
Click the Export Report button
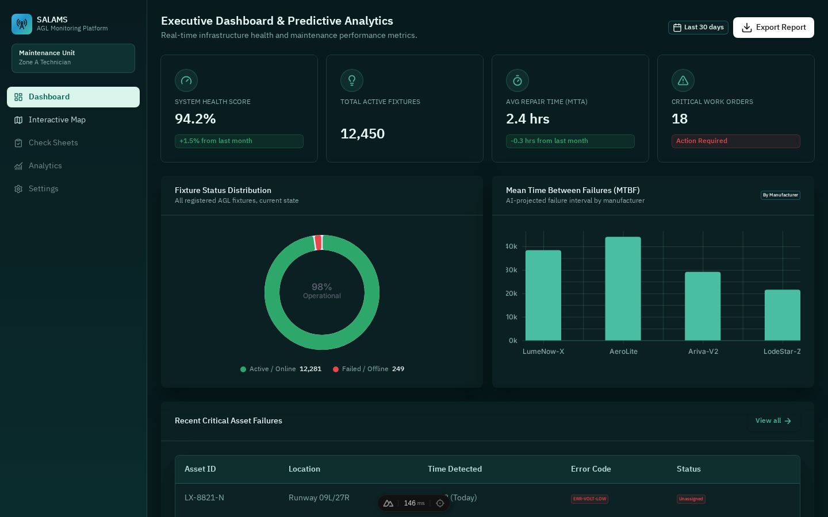coord(773,28)
